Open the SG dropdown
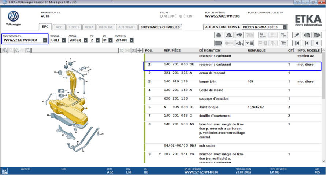 tap(110, 40)
